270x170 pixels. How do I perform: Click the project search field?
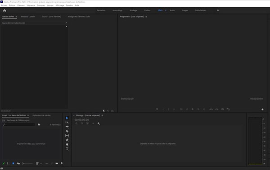[x=18, y=124]
